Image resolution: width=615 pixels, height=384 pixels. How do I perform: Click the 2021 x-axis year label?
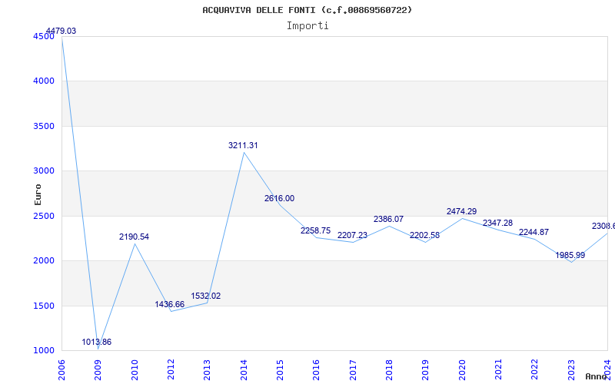[x=498, y=370]
